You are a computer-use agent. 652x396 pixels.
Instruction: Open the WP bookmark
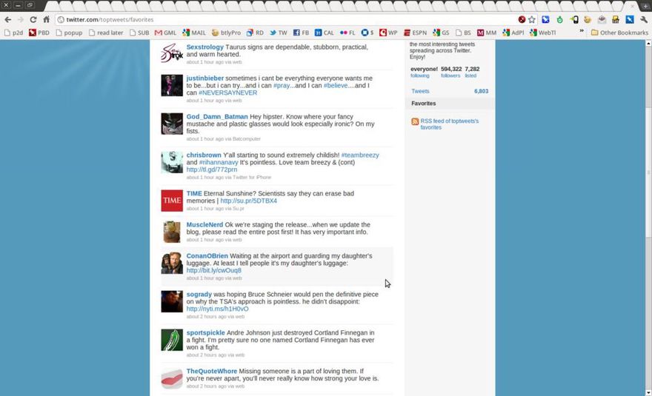pyautogui.click(x=388, y=33)
